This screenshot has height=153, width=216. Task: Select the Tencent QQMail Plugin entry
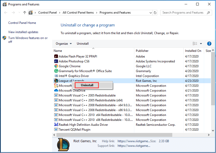[75, 129]
